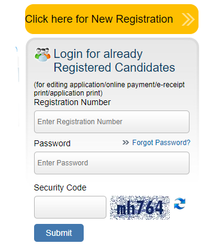Click the mh764 captcha image

click(140, 208)
